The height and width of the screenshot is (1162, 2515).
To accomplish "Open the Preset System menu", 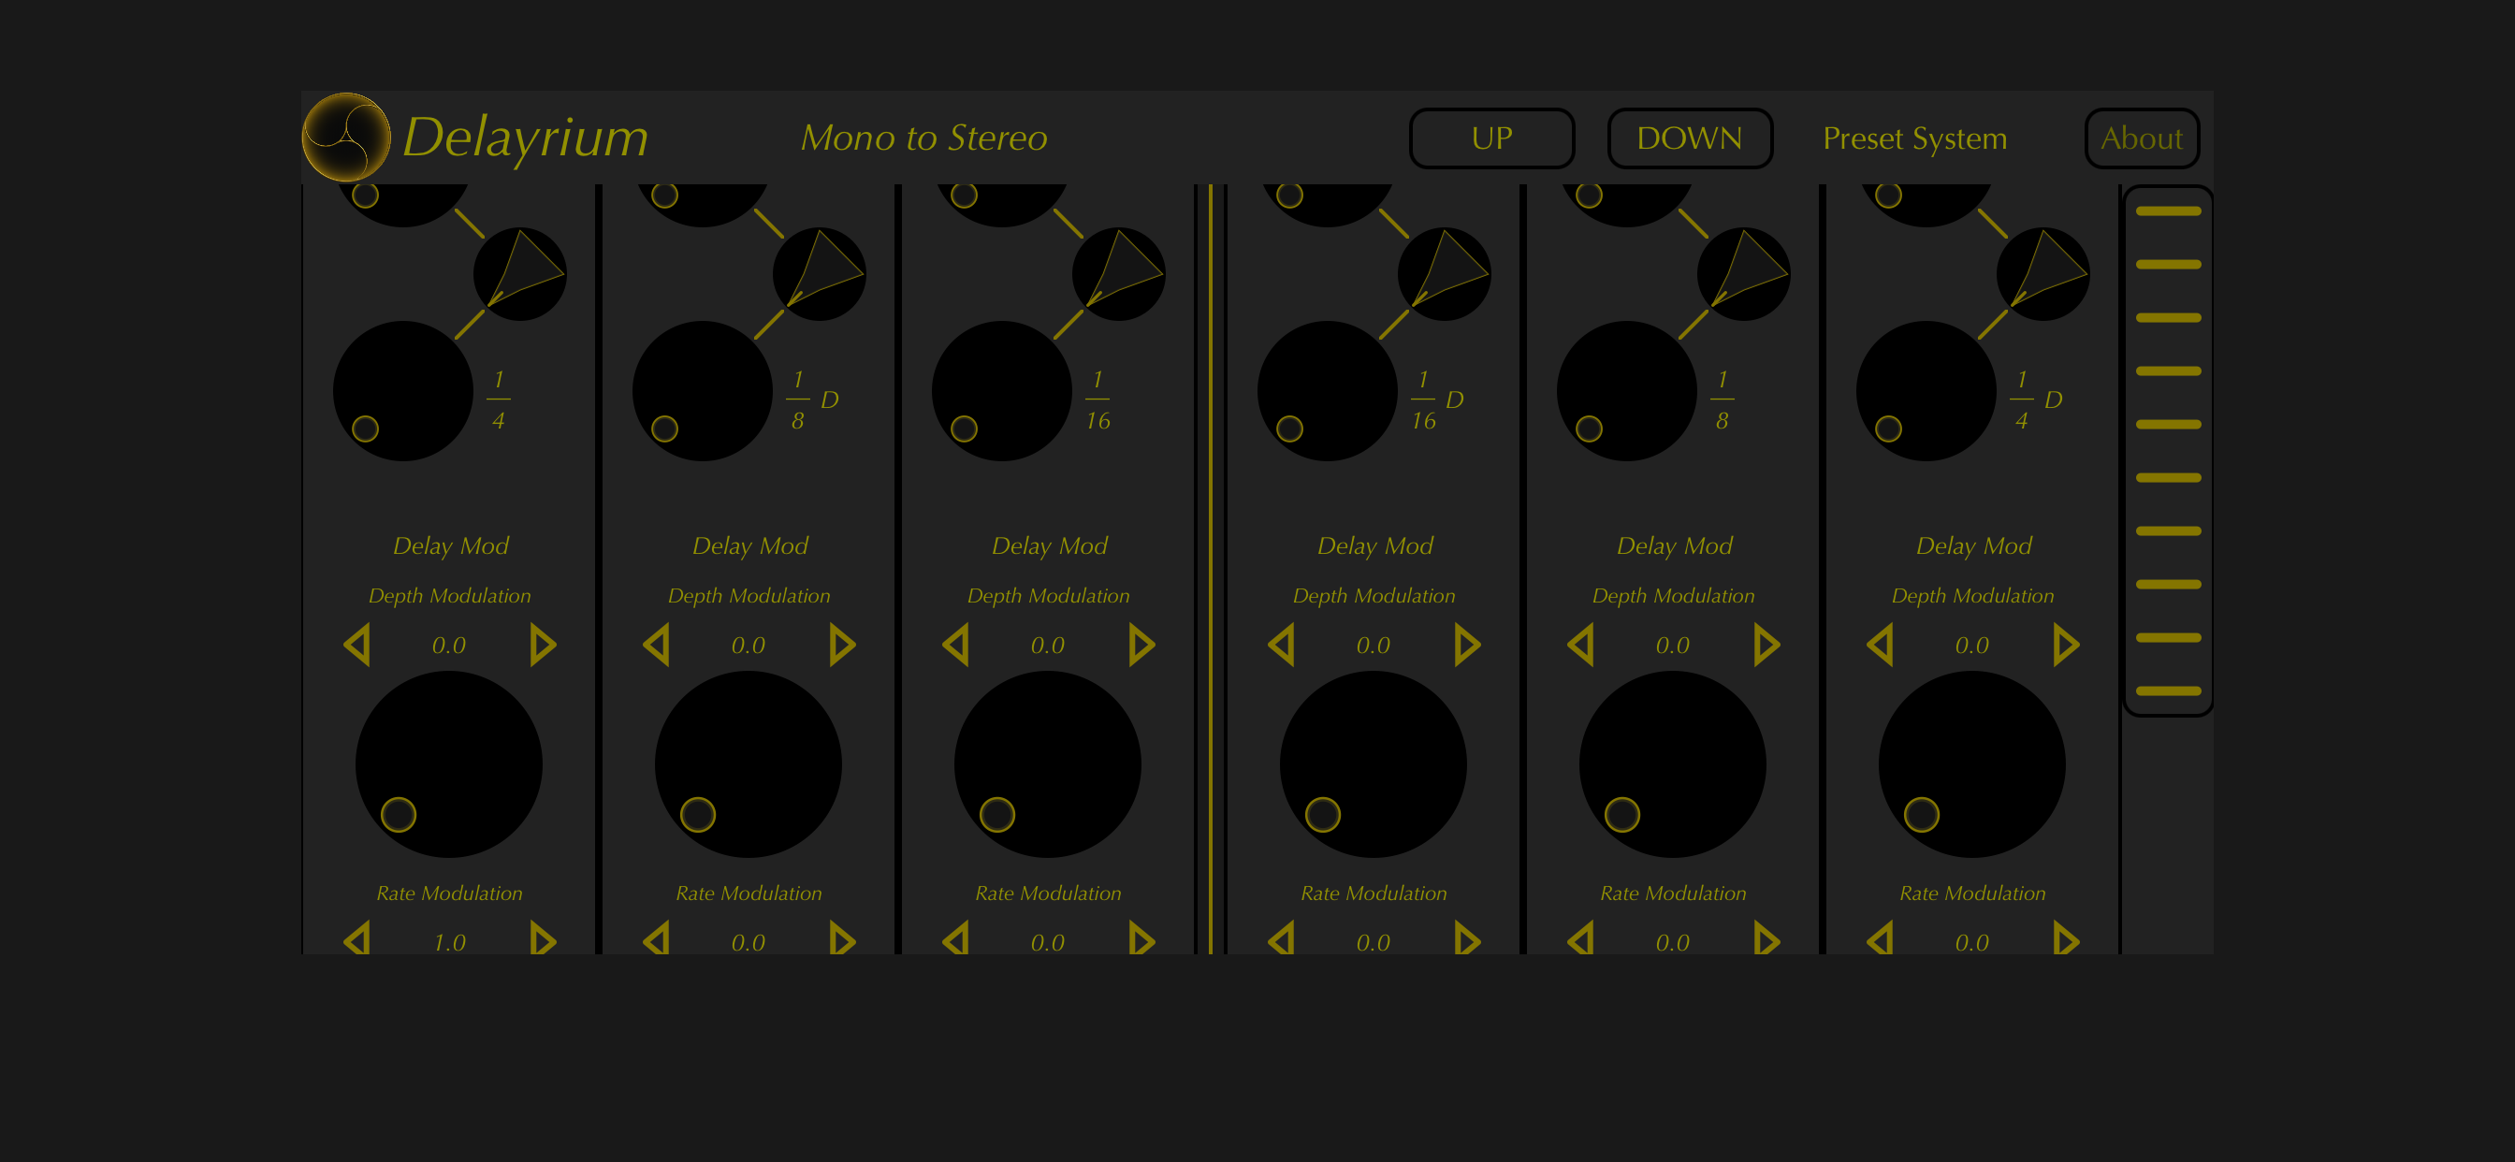I will [x=1913, y=138].
